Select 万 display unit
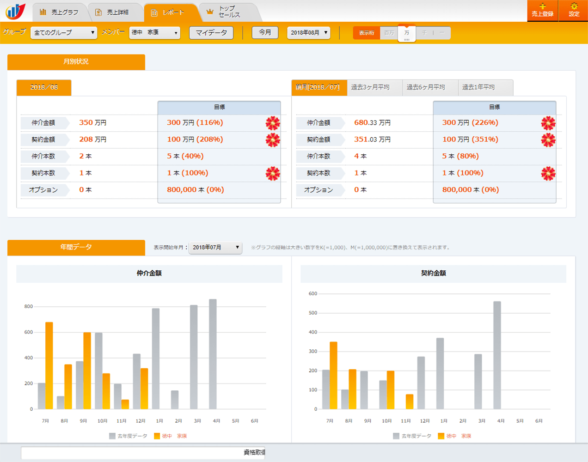The width and height of the screenshot is (588, 462). 407,33
